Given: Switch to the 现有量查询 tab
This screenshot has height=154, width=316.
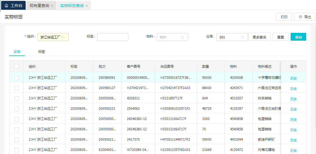Looking at the screenshot, I should pyautogui.click(x=39, y=6).
